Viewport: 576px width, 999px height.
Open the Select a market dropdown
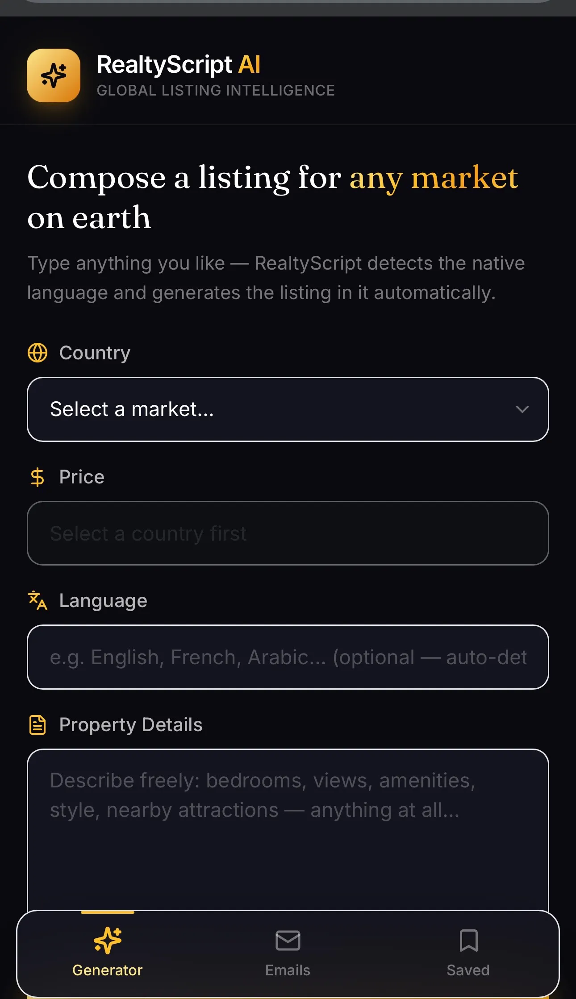[x=288, y=409]
